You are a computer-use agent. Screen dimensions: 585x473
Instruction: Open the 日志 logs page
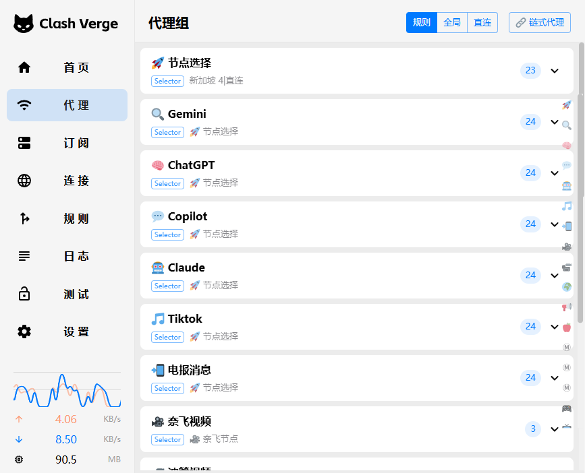(67, 256)
